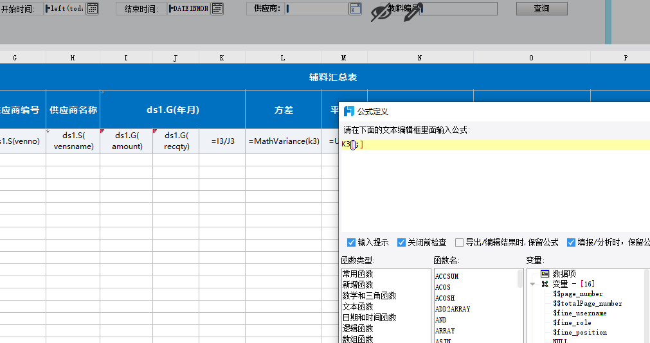
Task: Click the 变量 node icon in the tree
Action: (x=545, y=284)
